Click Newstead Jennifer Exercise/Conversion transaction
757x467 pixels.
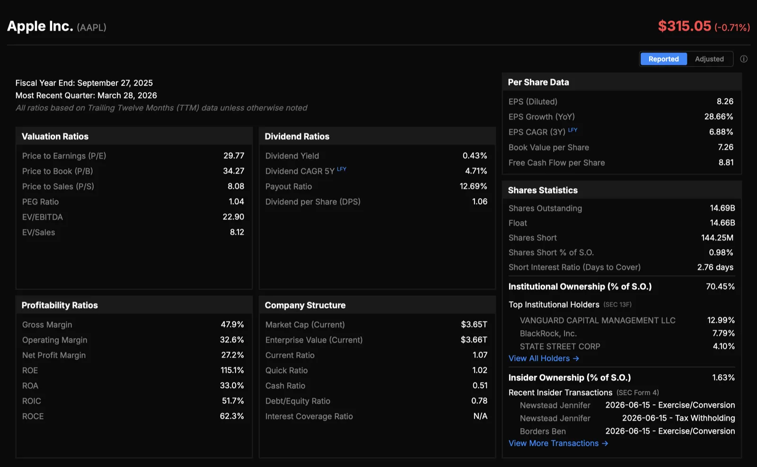pyautogui.click(x=627, y=405)
